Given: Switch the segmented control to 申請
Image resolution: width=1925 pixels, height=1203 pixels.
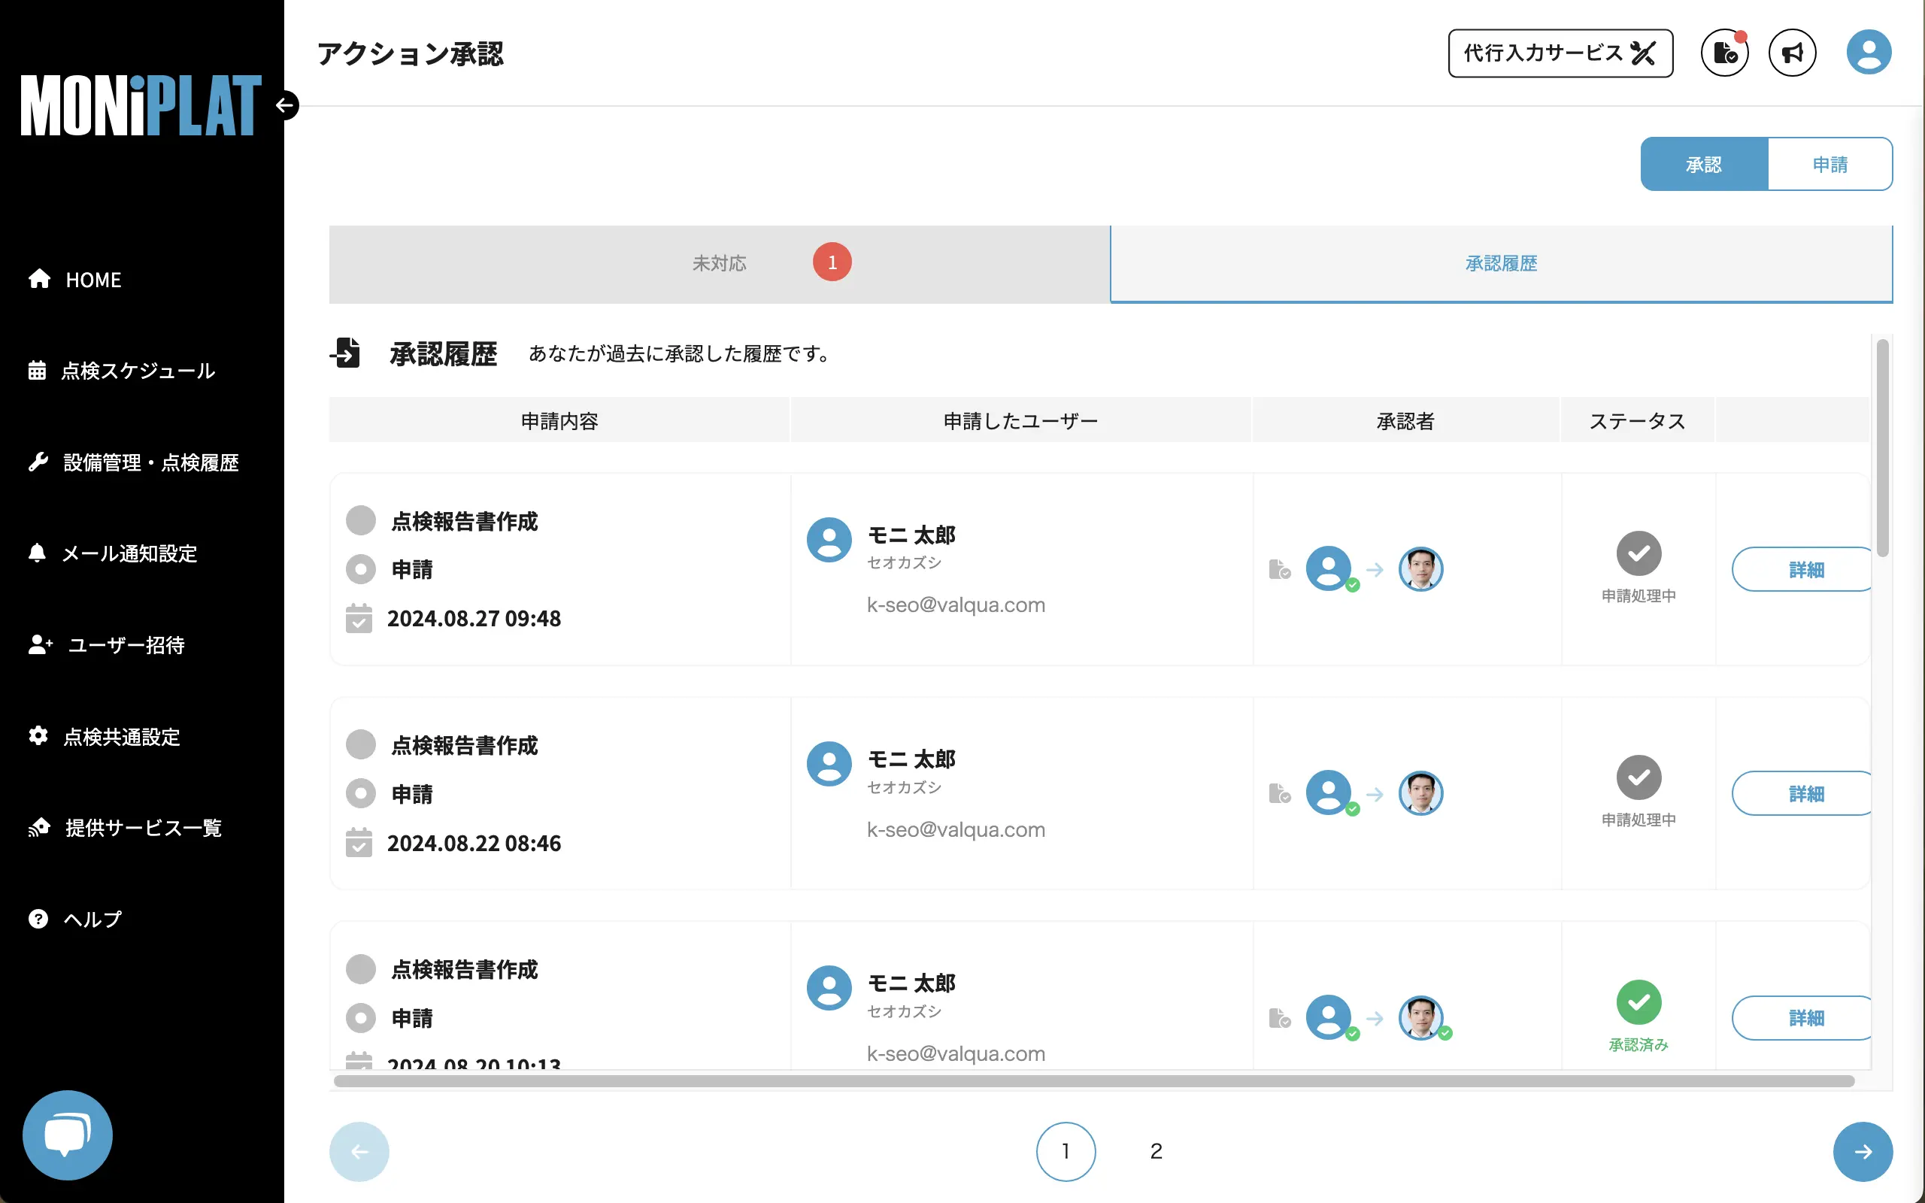Looking at the screenshot, I should tap(1831, 164).
